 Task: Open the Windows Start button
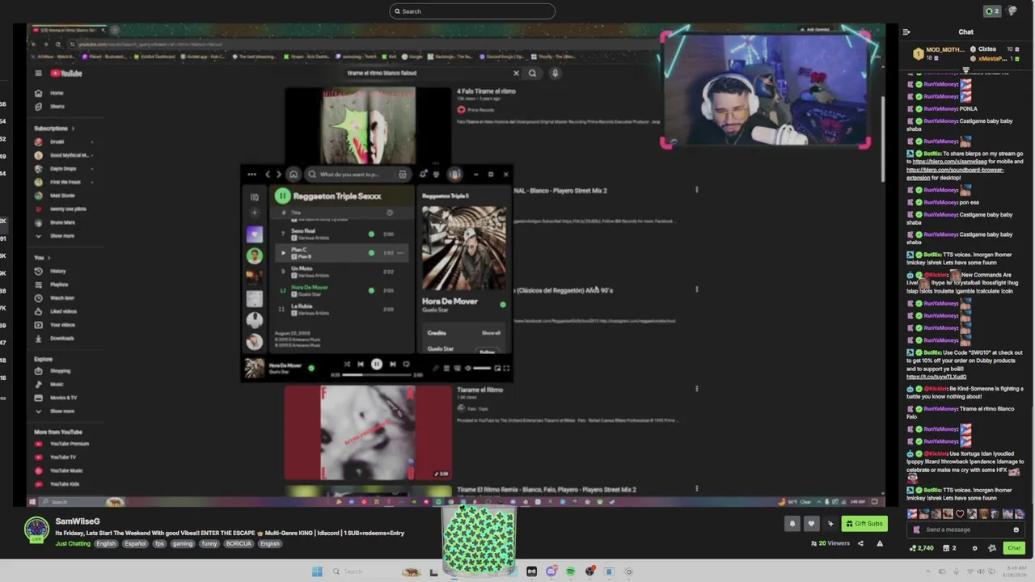[x=317, y=571]
